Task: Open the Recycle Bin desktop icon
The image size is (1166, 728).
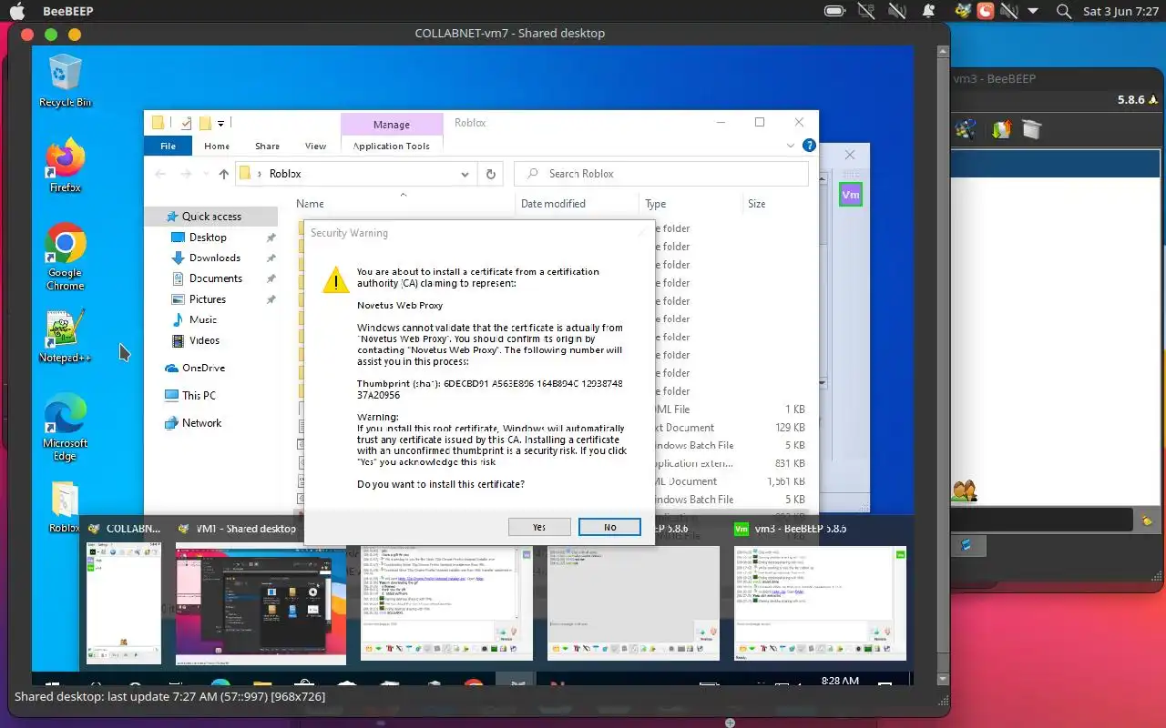Action: click(x=65, y=81)
